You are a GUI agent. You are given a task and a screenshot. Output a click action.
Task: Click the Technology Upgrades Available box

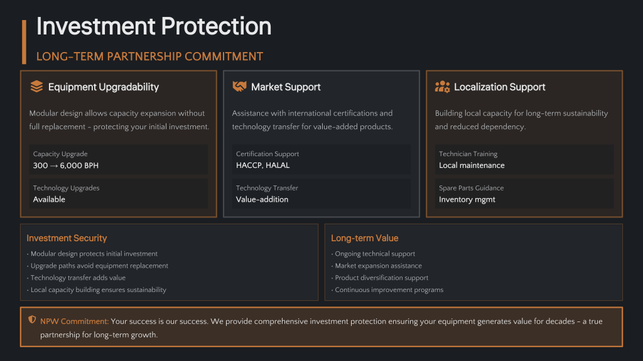[x=119, y=194]
